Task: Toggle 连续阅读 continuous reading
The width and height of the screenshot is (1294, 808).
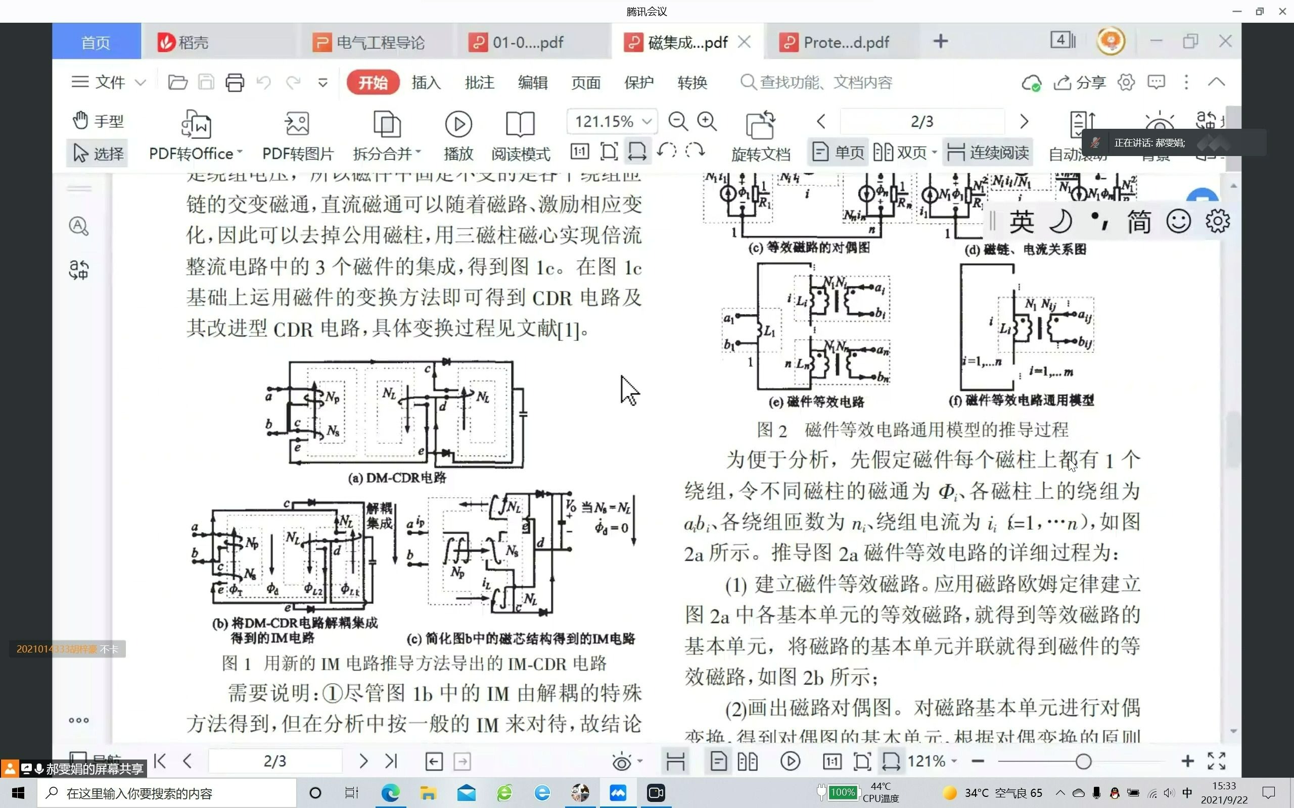Action: click(x=987, y=153)
